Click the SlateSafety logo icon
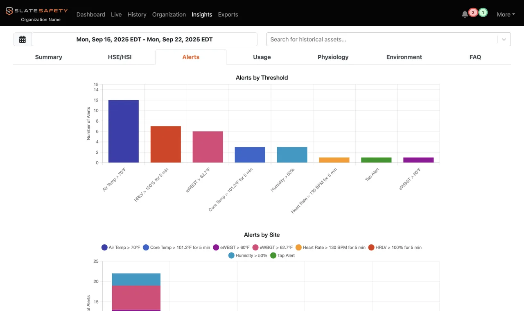The width and height of the screenshot is (524, 311). tap(9, 11)
